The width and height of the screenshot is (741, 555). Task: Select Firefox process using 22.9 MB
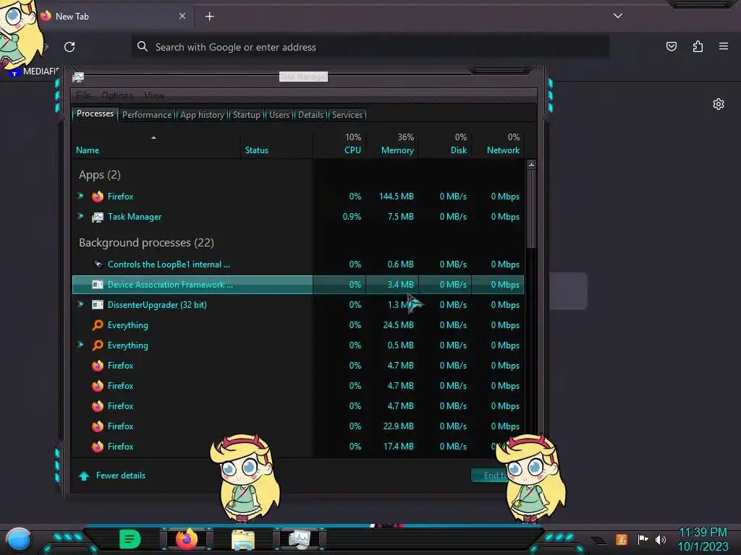pyautogui.click(x=297, y=426)
